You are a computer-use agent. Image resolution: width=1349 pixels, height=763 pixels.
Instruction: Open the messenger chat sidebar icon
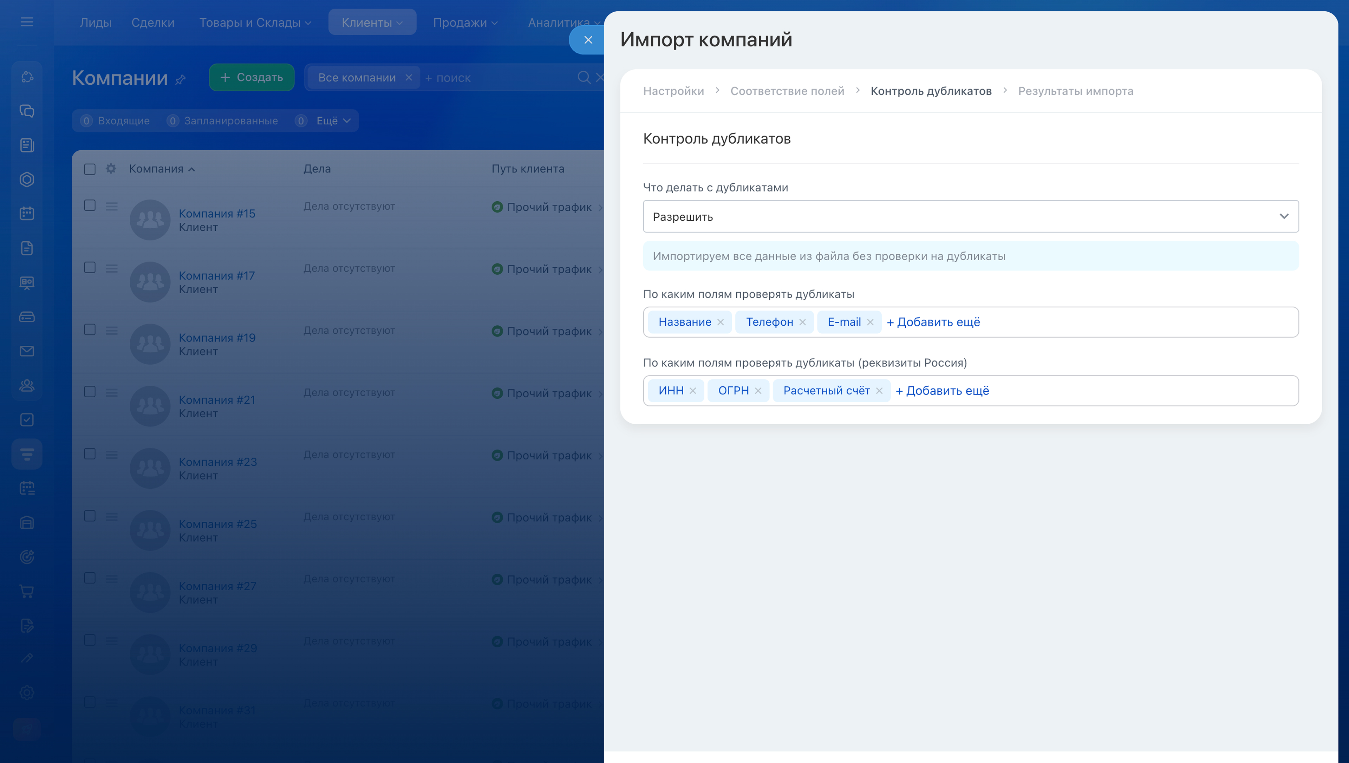27,111
